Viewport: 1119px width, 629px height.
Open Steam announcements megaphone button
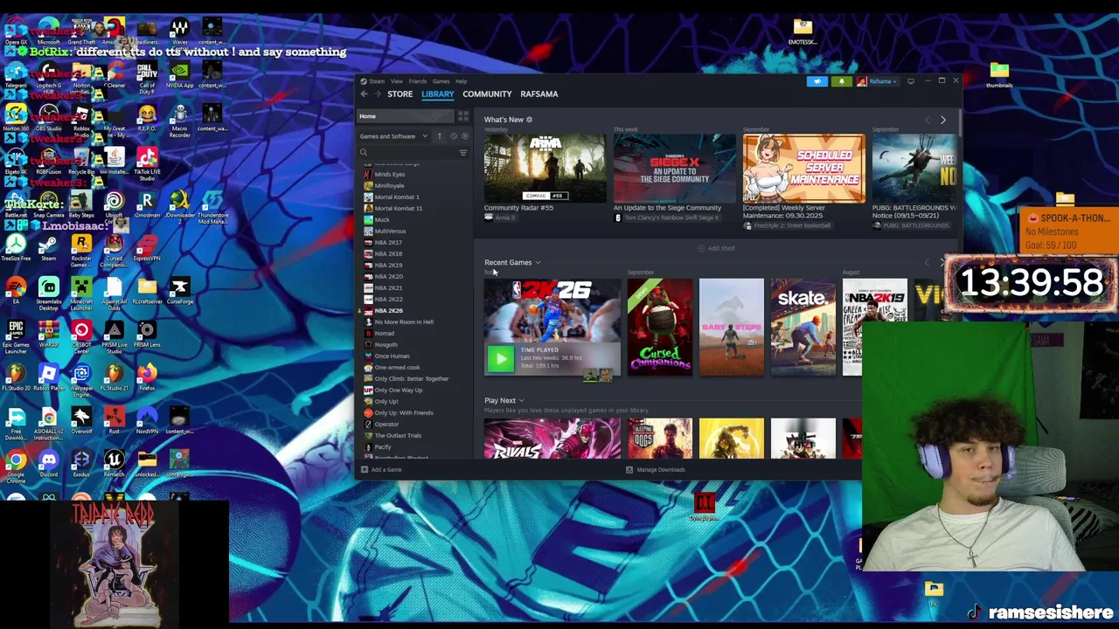tap(817, 81)
